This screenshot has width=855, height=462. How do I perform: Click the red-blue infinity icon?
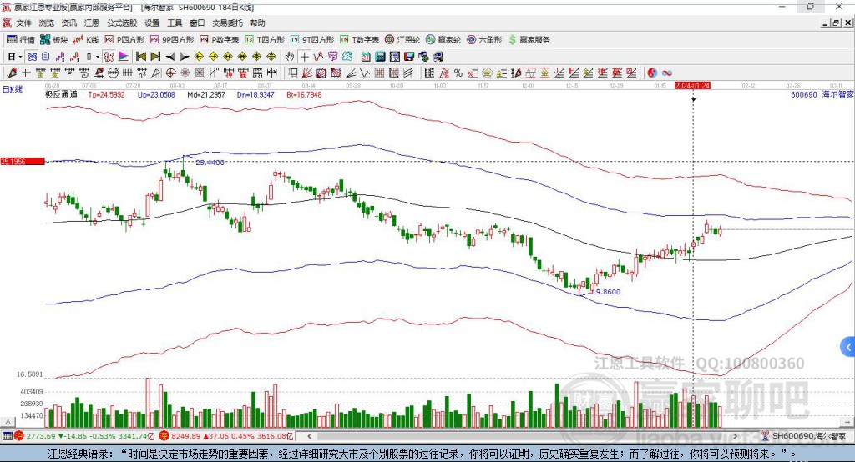point(667,73)
